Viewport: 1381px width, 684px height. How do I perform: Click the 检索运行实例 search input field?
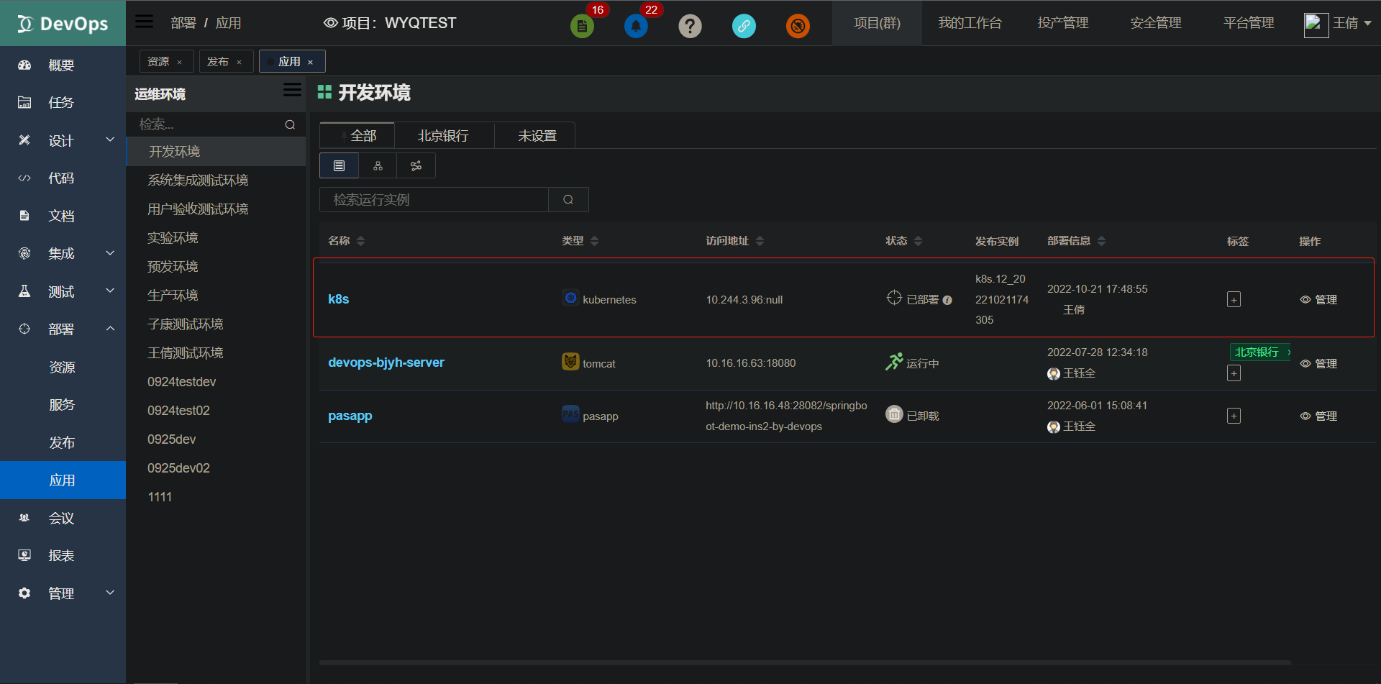click(435, 199)
